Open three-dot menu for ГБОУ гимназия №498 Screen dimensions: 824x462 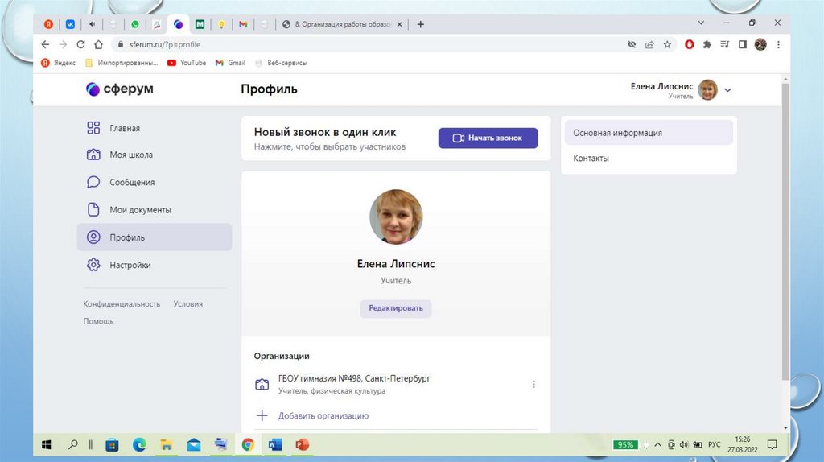[x=534, y=385]
